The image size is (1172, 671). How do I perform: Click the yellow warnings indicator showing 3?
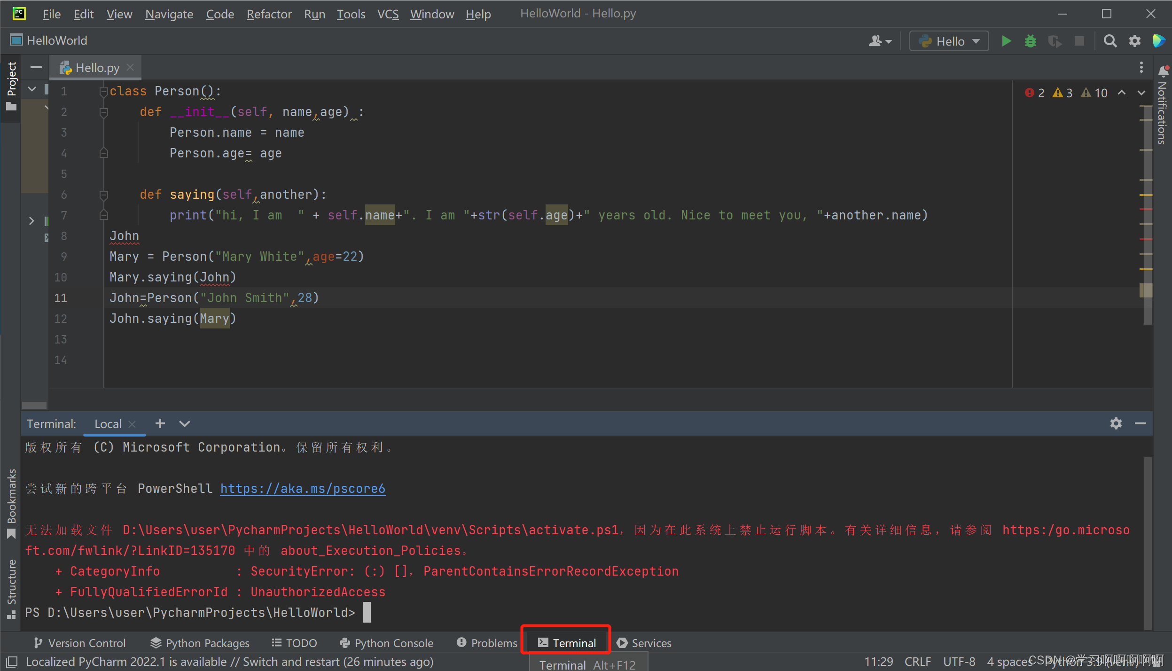(1063, 93)
